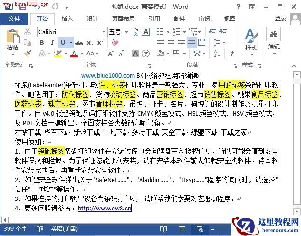This screenshot has height=236, width=301.
Task: Expand font color dropdown arrow
Action: pyautogui.click(x=82, y=54)
